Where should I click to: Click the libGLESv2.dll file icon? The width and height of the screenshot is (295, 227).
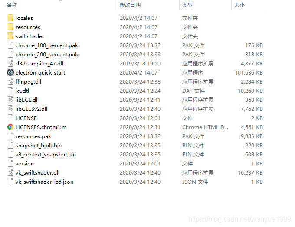[x=10, y=109]
